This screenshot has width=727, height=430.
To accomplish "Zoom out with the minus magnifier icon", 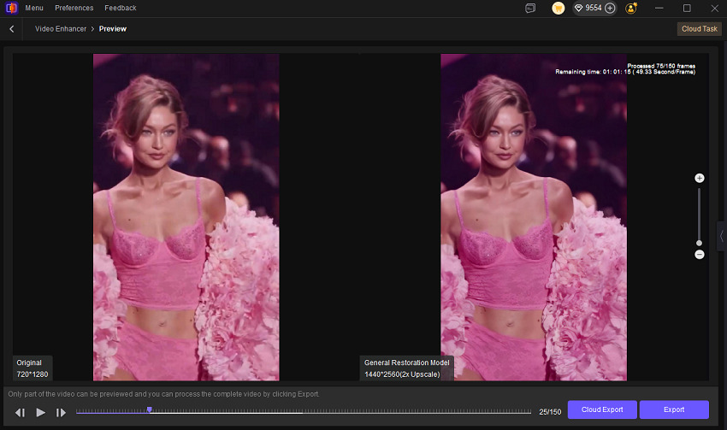I will pos(699,255).
